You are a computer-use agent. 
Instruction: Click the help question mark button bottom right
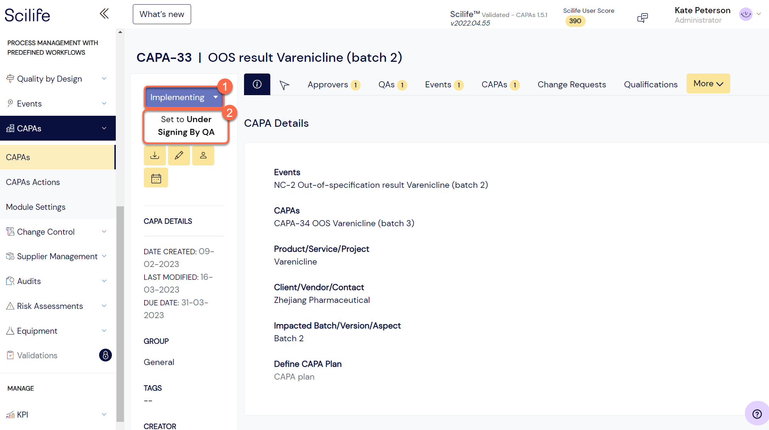tap(757, 413)
